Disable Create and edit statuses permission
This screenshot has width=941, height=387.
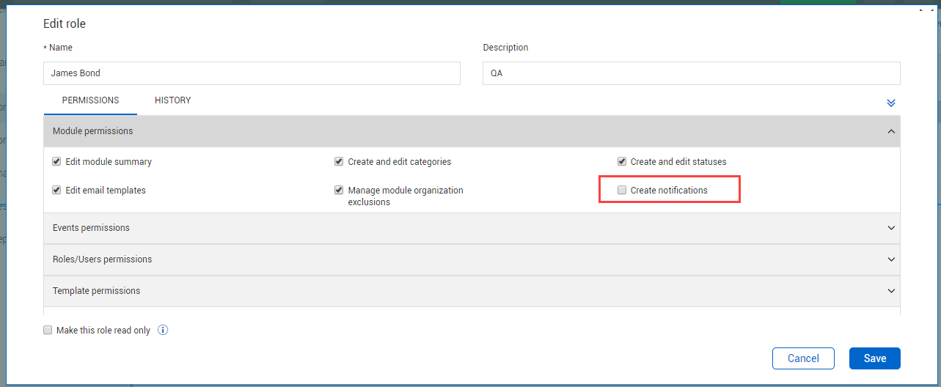click(x=622, y=161)
